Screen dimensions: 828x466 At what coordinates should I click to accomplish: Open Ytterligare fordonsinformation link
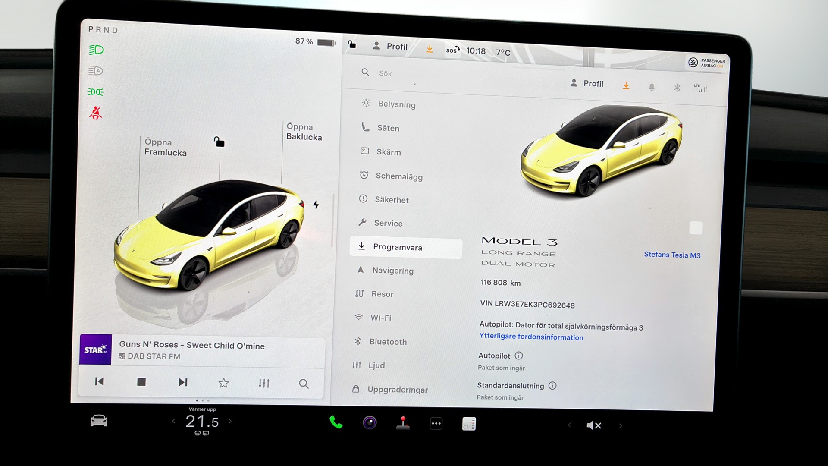[x=531, y=337]
